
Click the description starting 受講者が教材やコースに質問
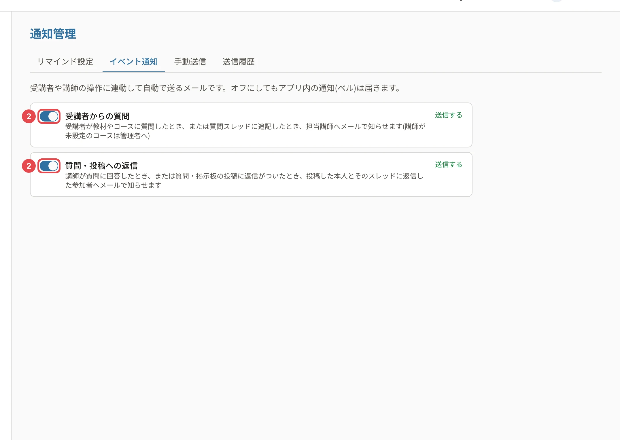click(x=245, y=131)
